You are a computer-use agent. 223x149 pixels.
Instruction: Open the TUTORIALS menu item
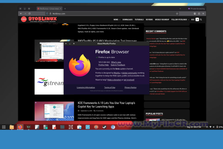(139, 20)
